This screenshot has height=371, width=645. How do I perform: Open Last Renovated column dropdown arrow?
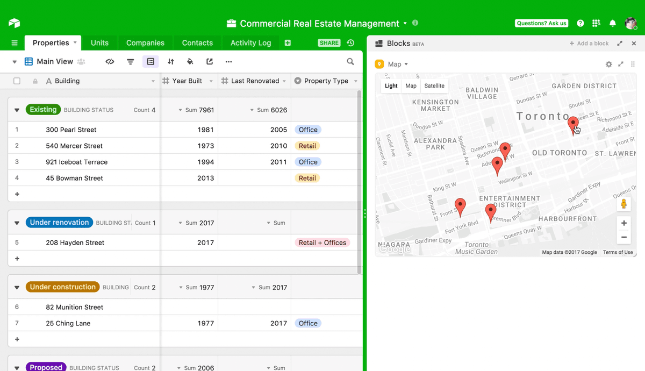(284, 81)
